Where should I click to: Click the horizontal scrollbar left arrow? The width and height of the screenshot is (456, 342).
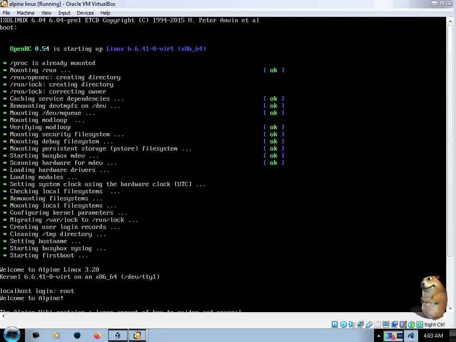click(x=3, y=316)
